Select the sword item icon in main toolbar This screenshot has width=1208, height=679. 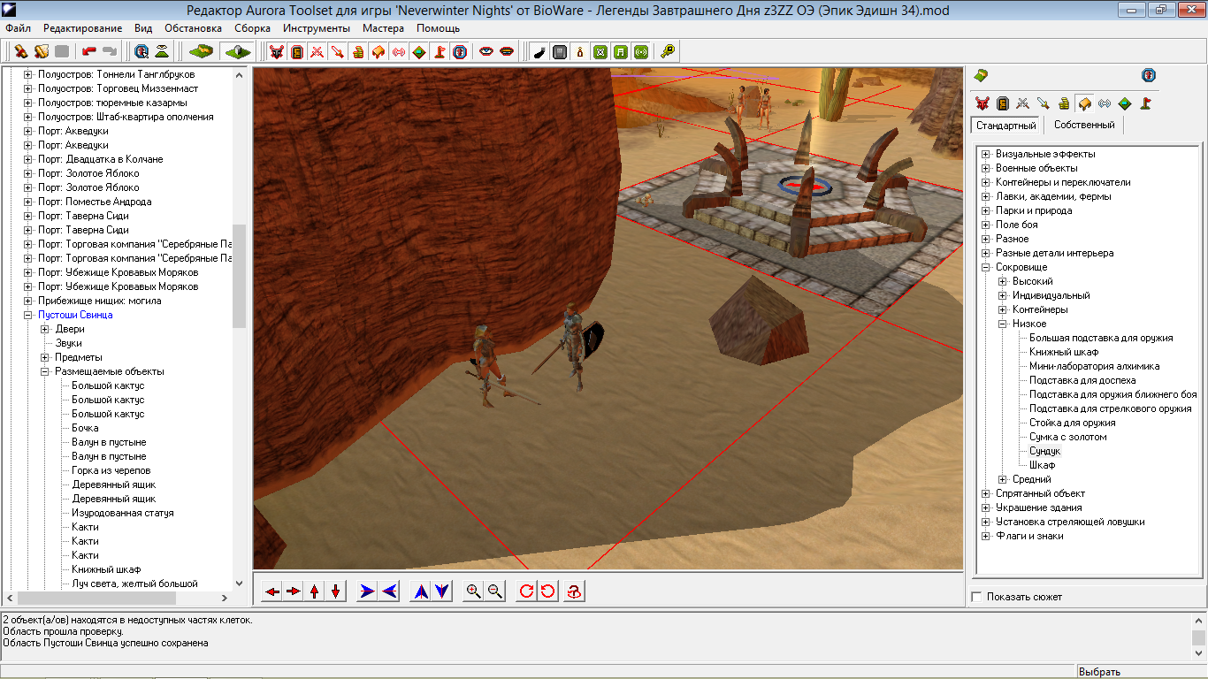[338, 52]
